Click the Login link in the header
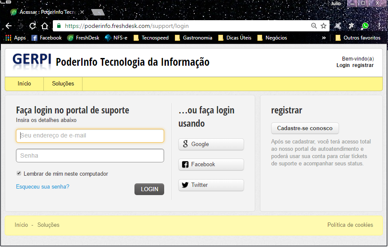The height and width of the screenshot is (247, 388). click(343, 65)
